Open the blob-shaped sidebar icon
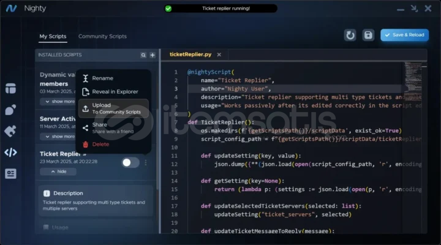This screenshot has width=441, height=245. coord(10,110)
